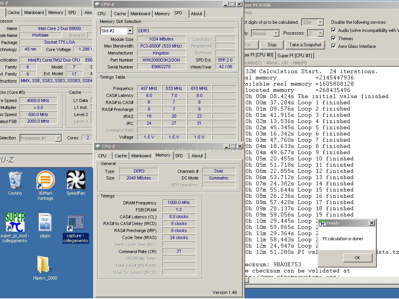This screenshot has height=299, width=399.
Task: Switch to the Cache tab in the Memory window
Action: coord(121,156)
